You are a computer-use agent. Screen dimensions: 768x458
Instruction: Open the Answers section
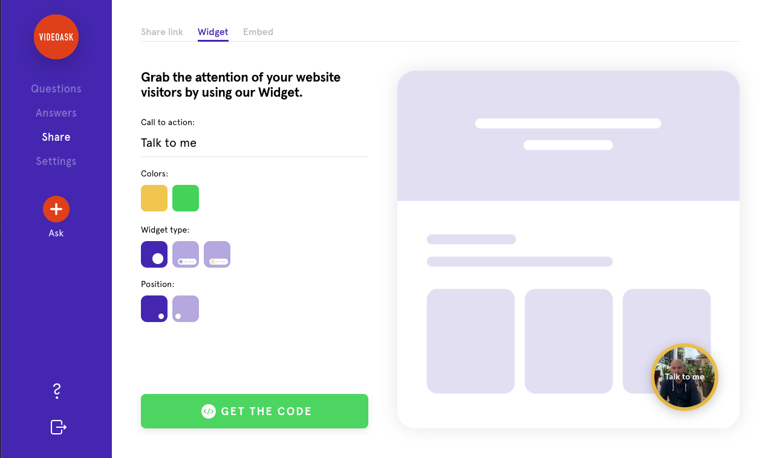pyautogui.click(x=56, y=112)
